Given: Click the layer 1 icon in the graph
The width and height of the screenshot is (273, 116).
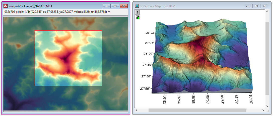Looking at the screenshot, I should pos(138,12).
